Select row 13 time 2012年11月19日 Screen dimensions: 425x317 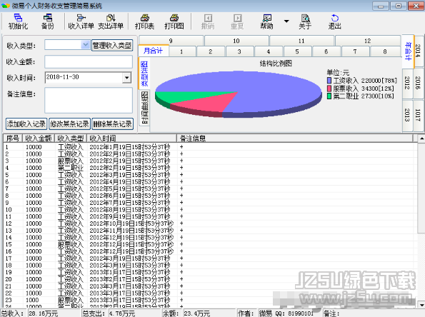click(x=131, y=231)
